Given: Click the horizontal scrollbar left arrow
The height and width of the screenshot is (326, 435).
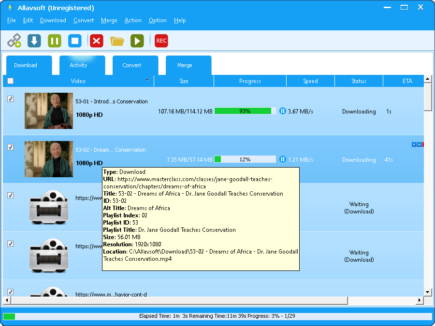Looking at the screenshot, I should point(6,300).
